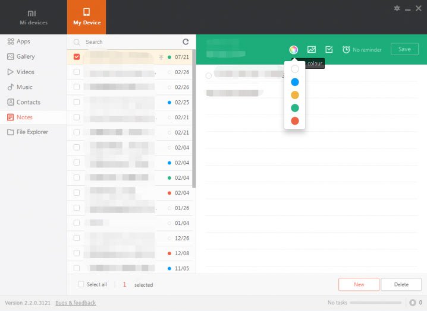Open Contacts in sidebar
Screen dimensions: 427x311
click(33, 102)
